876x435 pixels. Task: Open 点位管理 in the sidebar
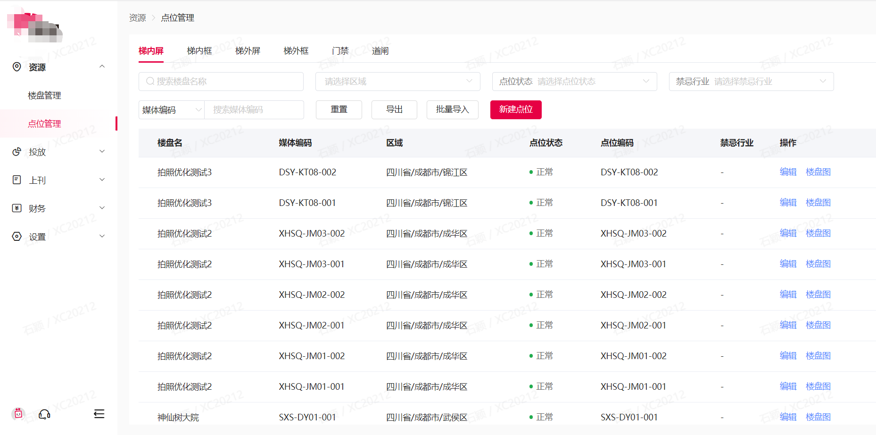tap(44, 123)
